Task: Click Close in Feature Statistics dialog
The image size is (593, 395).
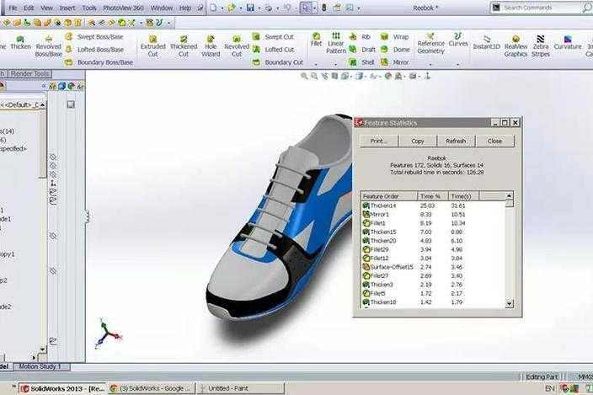Action: pos(494,141)
